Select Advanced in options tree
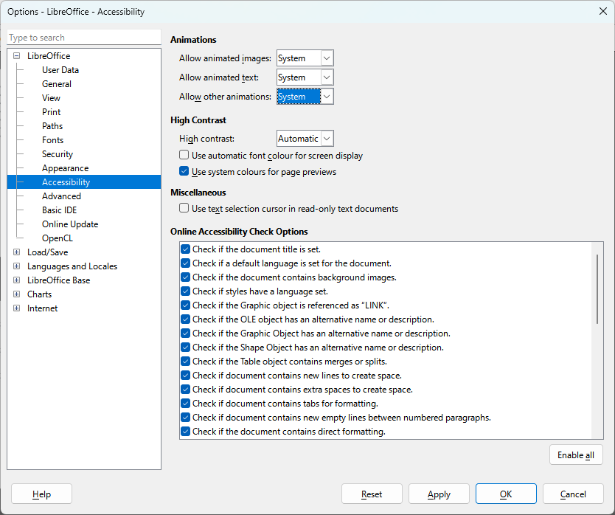Image resolution: width=615 pixels, height=515 pixels. [x=61, y=196]
